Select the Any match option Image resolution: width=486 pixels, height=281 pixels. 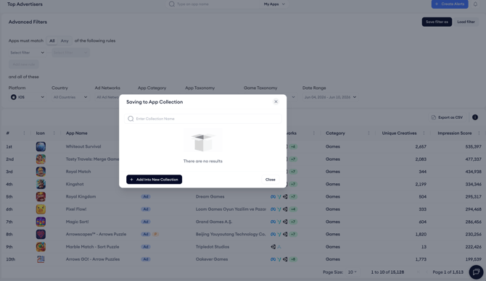(65, 41)
